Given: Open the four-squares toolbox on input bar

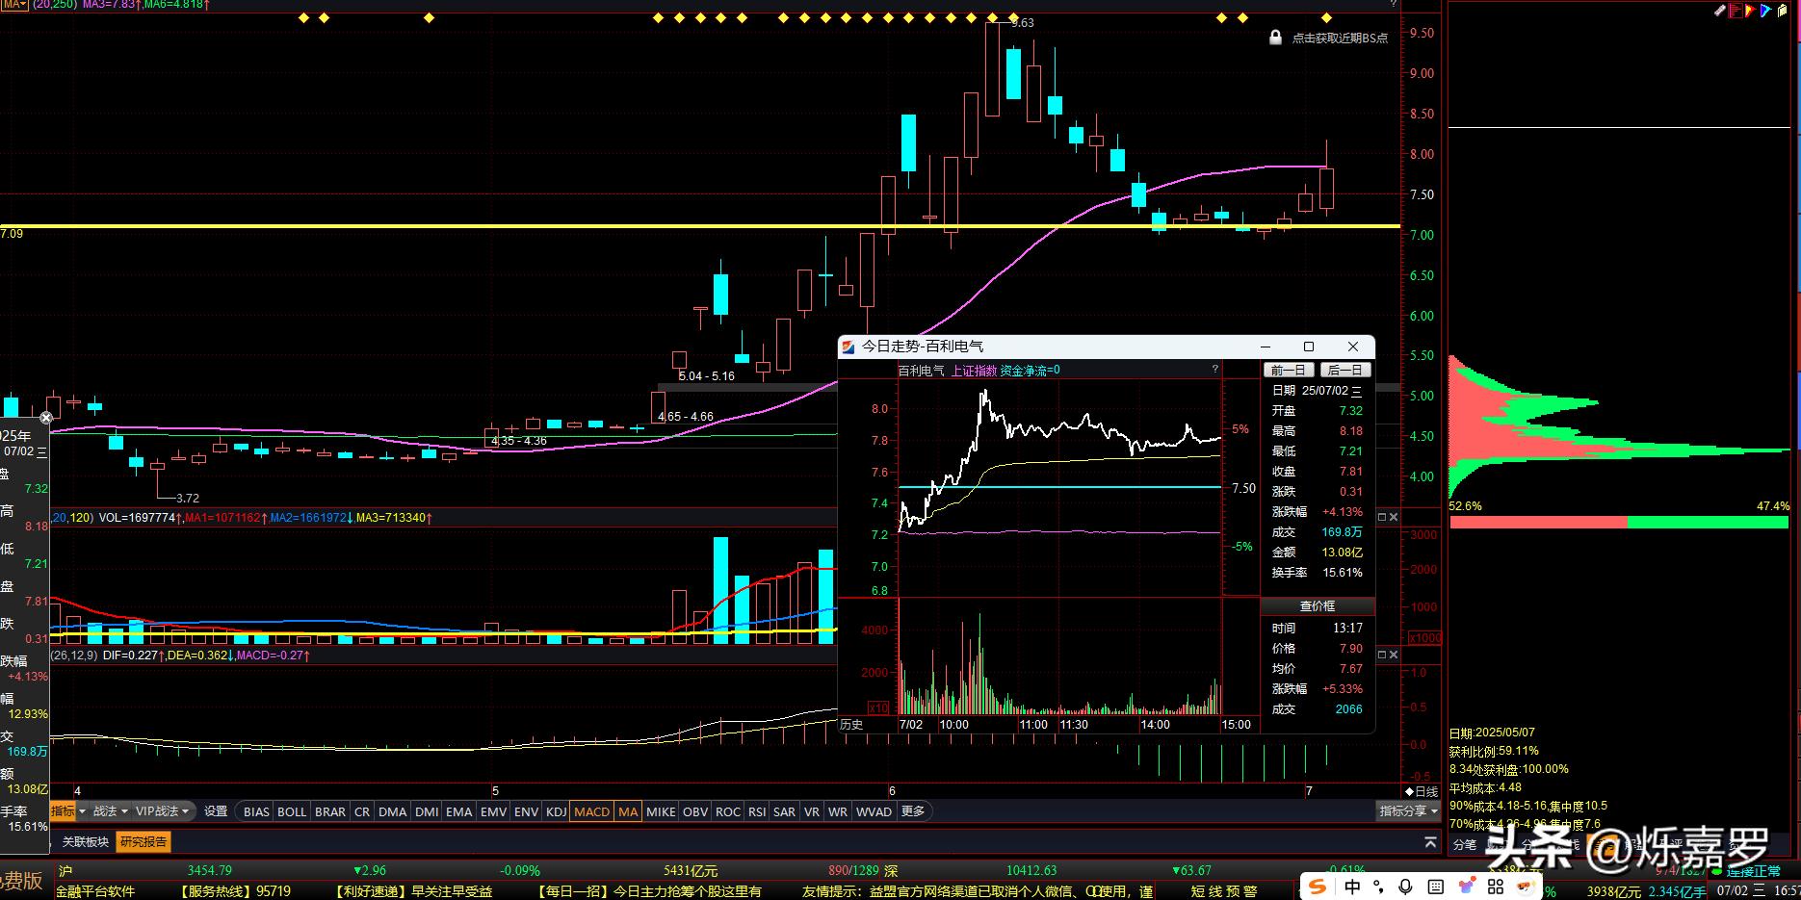Looking at the screenshot, I should [x=1496, y=887].
